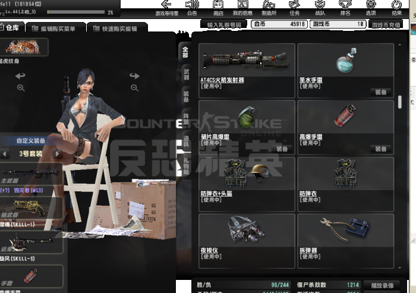Click the 3号套装 set label
This screenshot has height=293, width=416.
coord(31,154)
